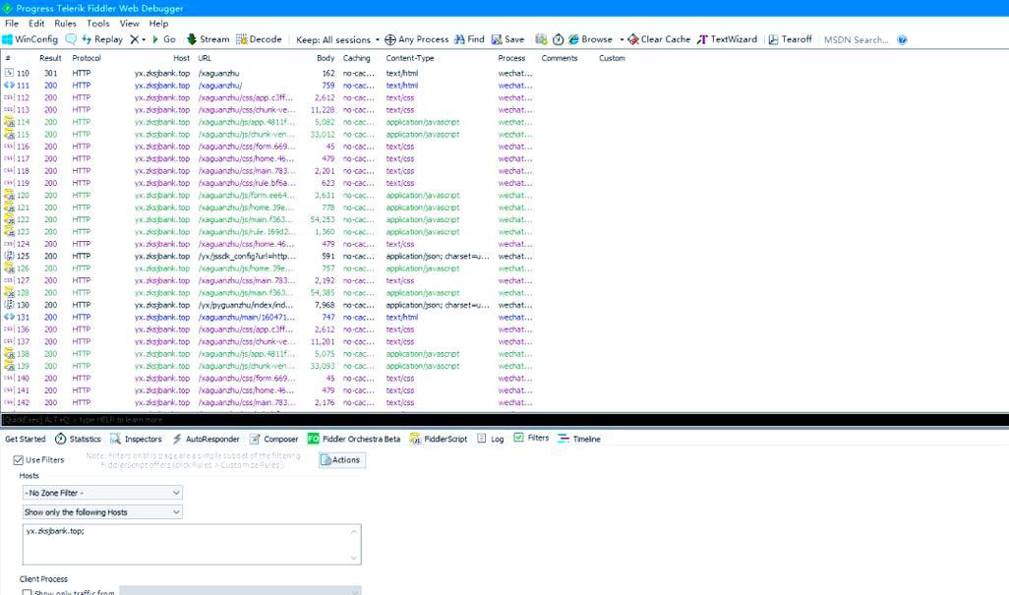Screen dimensions: 1009x595
Task: Clear Cache from the toolbar
Action: (659, 39)
